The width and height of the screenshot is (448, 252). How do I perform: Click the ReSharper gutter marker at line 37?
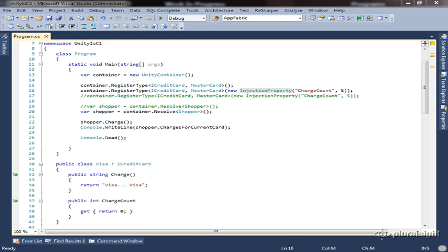tap(15, 201)
